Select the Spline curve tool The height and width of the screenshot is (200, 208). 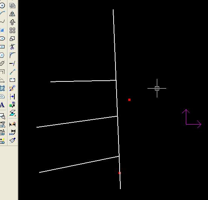click(2, 21)
